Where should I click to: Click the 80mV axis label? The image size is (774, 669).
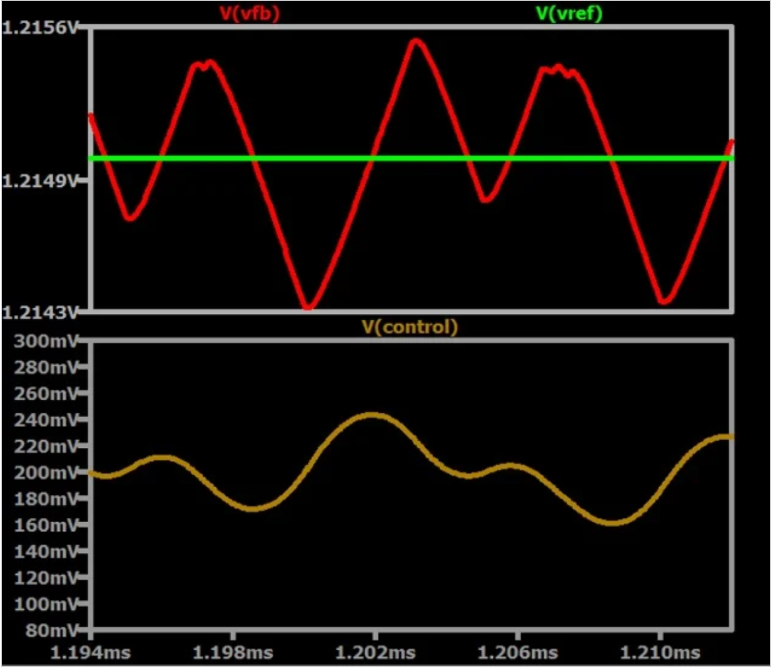pyautogui.click(x=53, y=630)
